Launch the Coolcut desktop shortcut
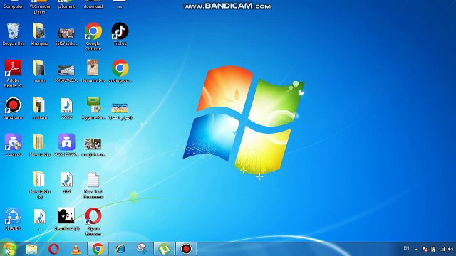The width and height of the screenshot is (456, 256). [13, 145]
